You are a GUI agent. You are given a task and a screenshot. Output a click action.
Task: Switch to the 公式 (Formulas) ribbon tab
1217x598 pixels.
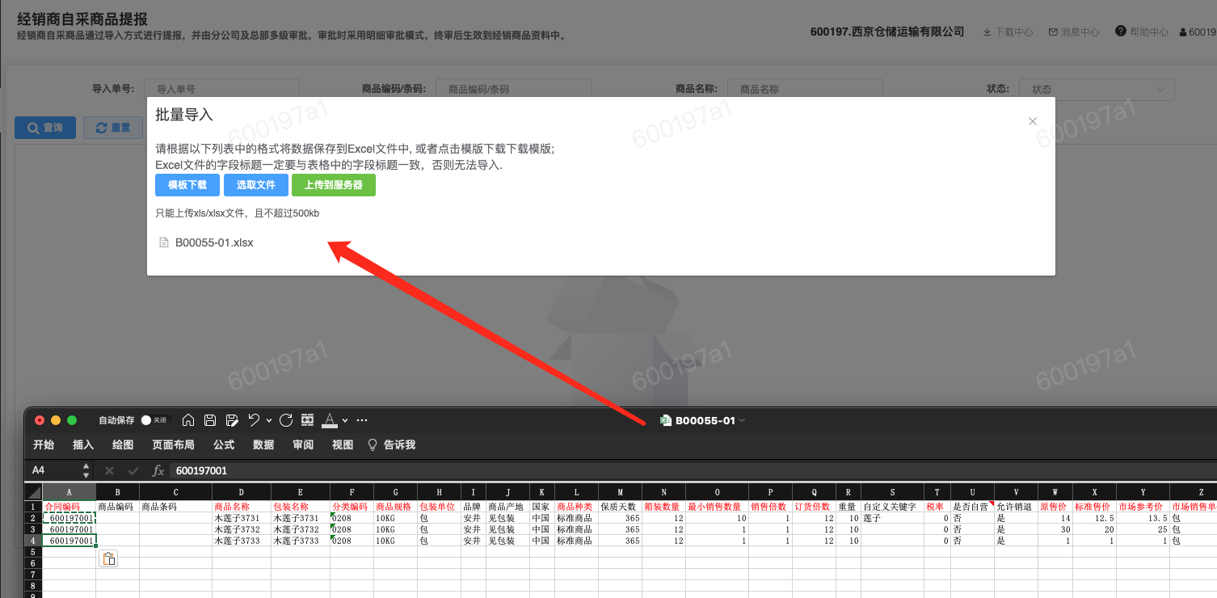click(224, 444)
